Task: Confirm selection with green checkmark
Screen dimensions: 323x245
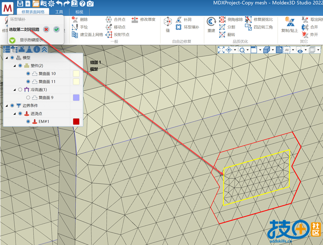Action: [x=56, y=30]
